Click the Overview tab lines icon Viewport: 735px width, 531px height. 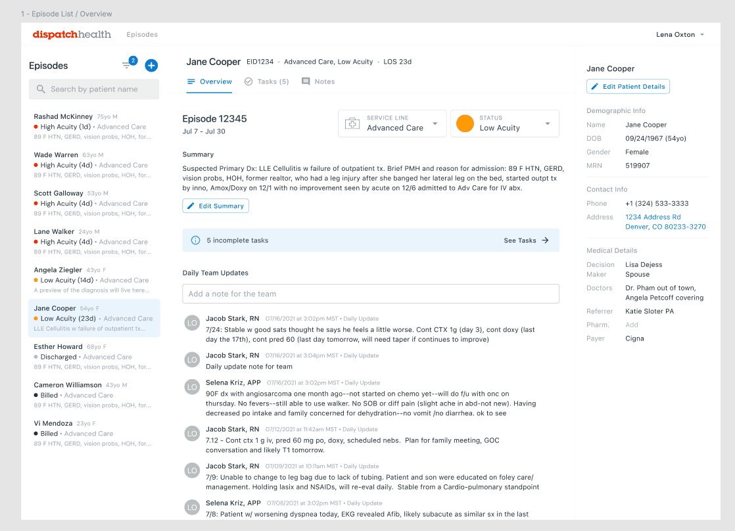[191, 81]
